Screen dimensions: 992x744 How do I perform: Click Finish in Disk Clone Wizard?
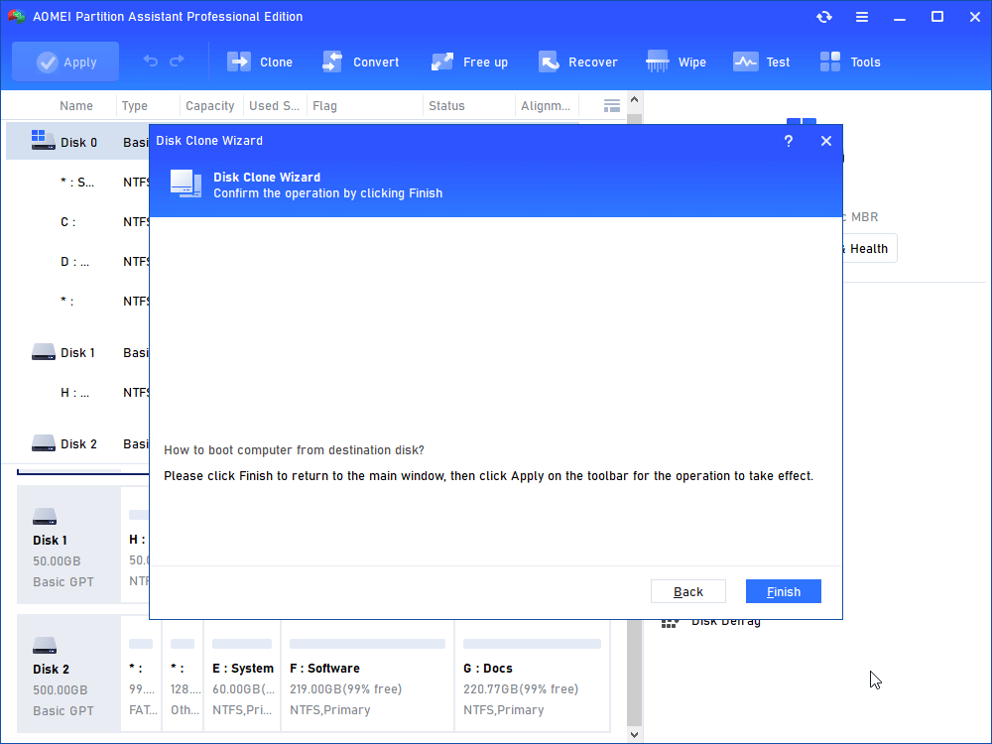[784, 591]
